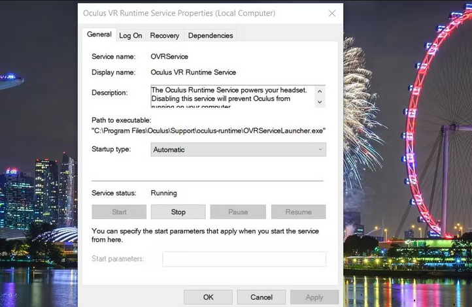The image size is (472, 307).
Task: Click the Running service status text
Action: pos(163,193)
